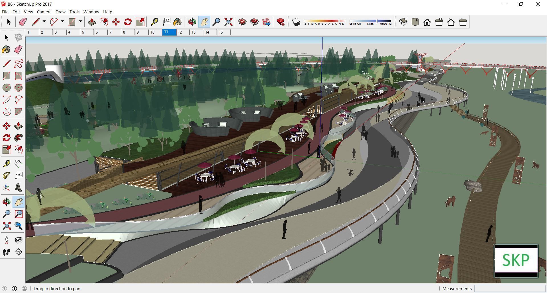Viewport: 547px width, 293px height.
Task: Open Extension Warehouse with the red gem icon
Action: click(x=281, y=22)
